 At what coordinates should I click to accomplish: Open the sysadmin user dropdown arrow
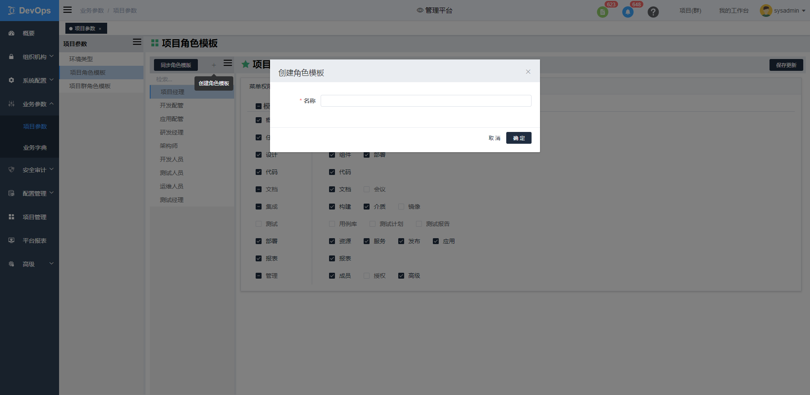(x=804, y=11)
